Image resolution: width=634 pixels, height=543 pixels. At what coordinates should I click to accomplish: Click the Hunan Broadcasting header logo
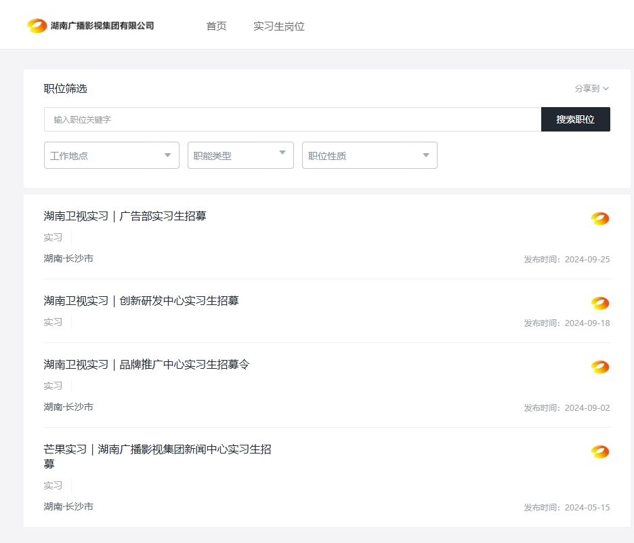tap(90, 26)
